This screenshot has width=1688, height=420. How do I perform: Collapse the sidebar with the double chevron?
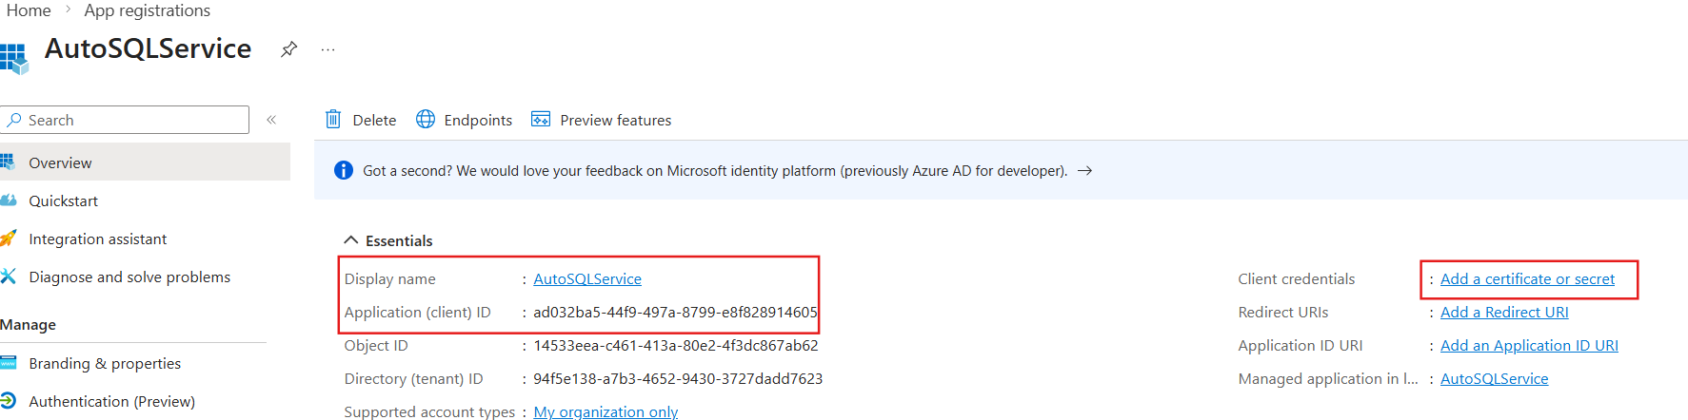pos(271,120)
